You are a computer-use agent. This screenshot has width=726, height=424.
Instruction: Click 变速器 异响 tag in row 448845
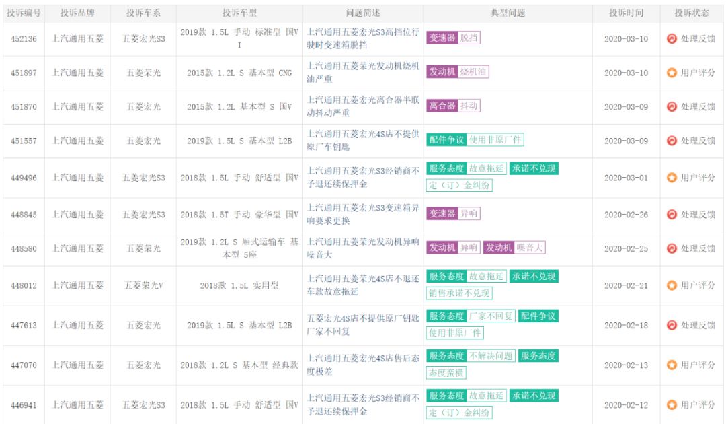pyautogui.click(x=453, y=213)
